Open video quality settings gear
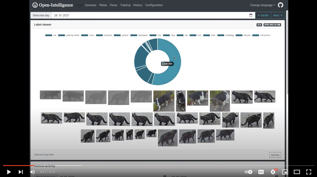Viewport: 317px width, 177px height. point(273,172)
